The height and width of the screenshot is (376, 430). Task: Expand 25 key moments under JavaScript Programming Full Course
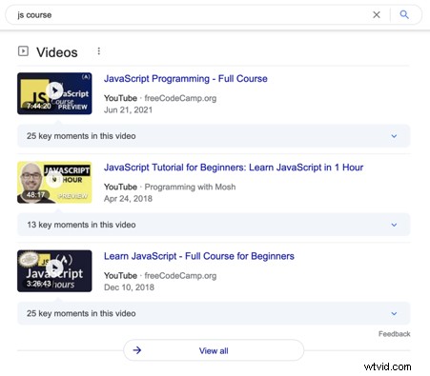click(x=214, y=136)
